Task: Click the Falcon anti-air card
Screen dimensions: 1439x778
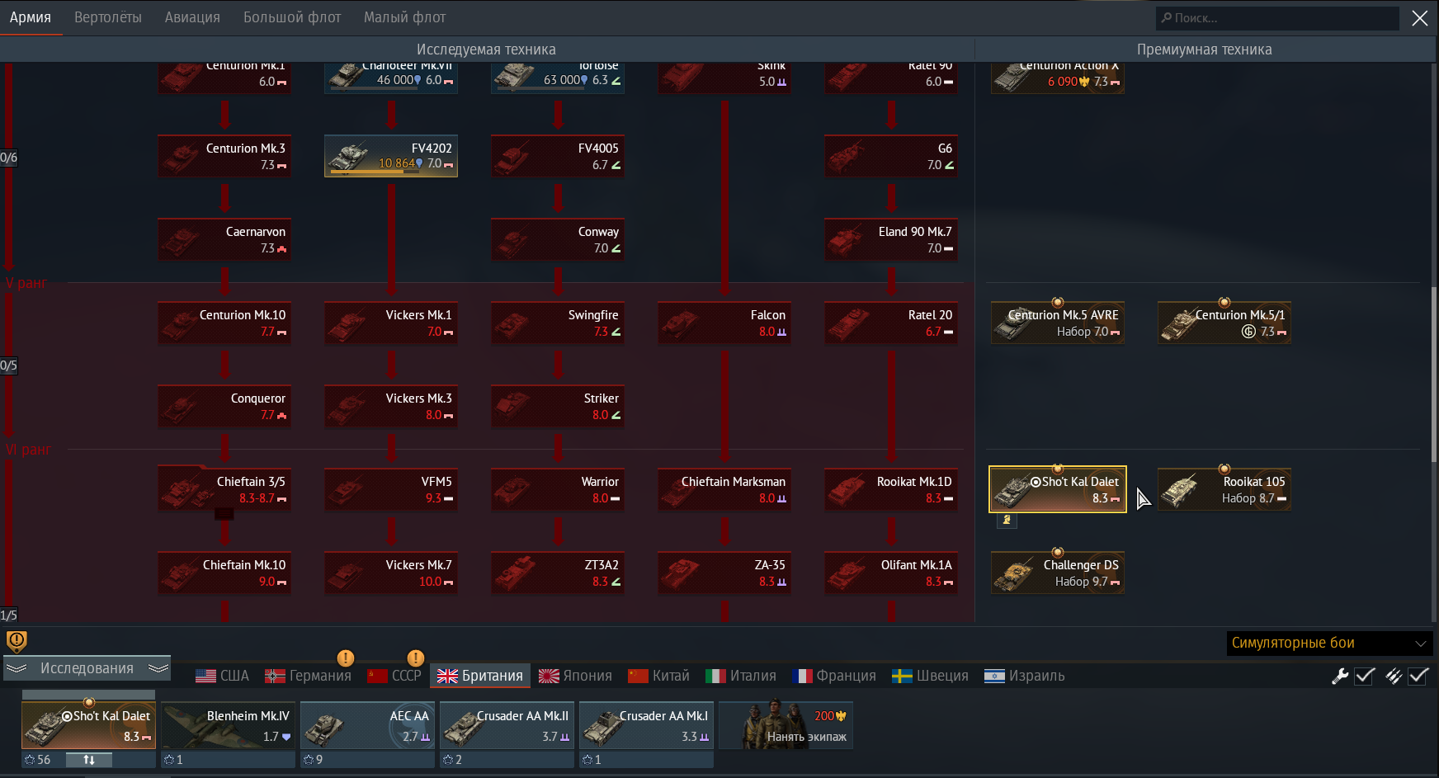Action: [x=724, y=323]
